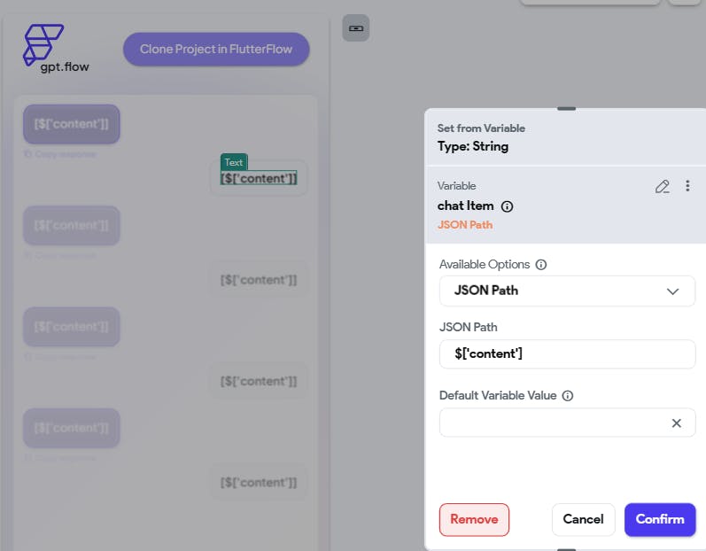Click Clone Project in FlutterFlow button
Viewport: 706px width, 551px height.
pos(216,49)
